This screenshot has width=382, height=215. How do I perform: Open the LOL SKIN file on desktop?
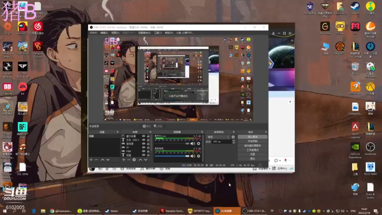(x=22, y=169)
